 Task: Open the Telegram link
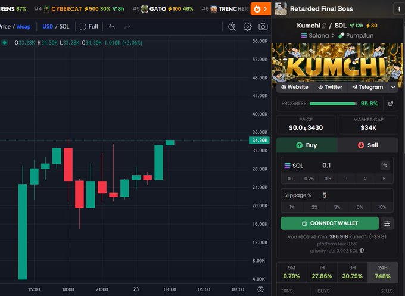368,87
